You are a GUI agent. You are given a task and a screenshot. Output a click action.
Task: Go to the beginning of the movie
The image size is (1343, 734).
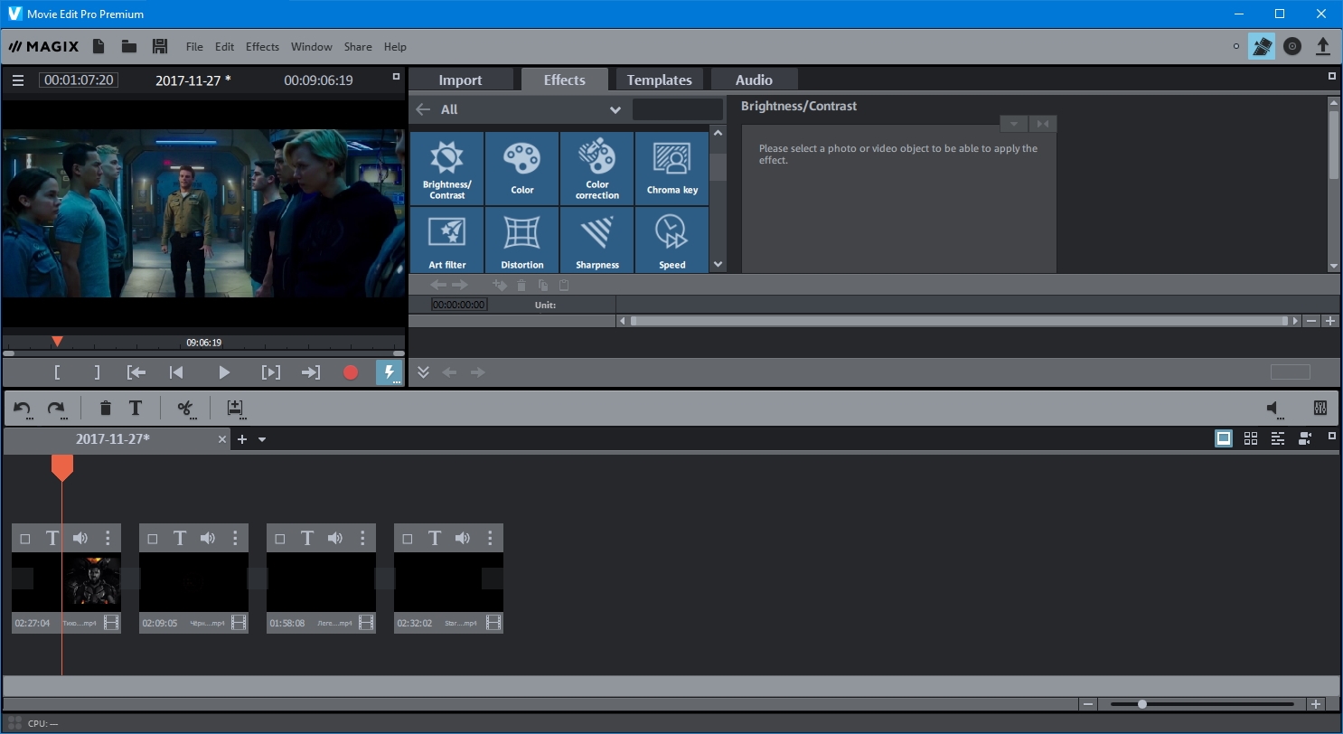pos(176,372)
